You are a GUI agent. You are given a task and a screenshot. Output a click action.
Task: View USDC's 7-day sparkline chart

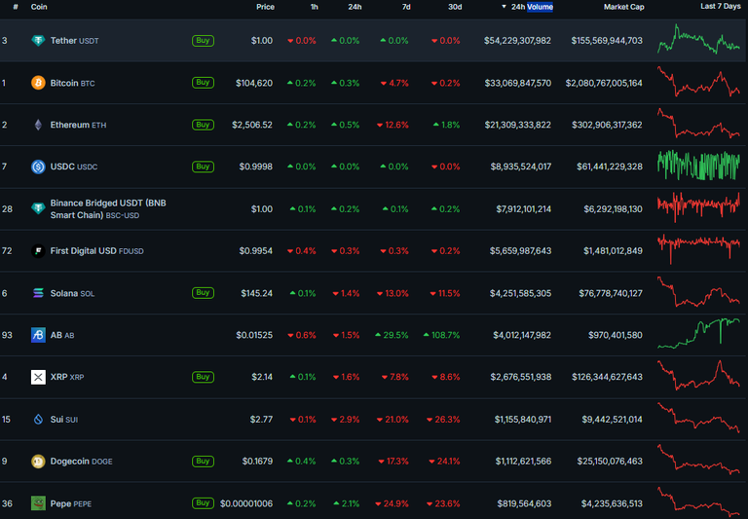pyautogui.click(x=698, y=166)
